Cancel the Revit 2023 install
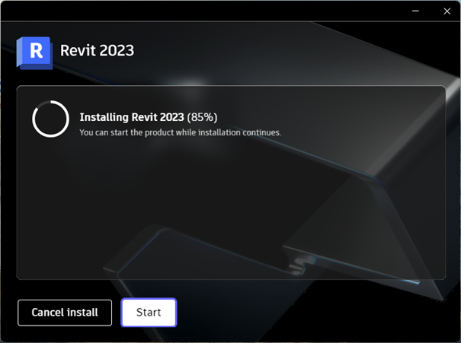The height and width of the screenshot is (343, 461). coord(65,313)
